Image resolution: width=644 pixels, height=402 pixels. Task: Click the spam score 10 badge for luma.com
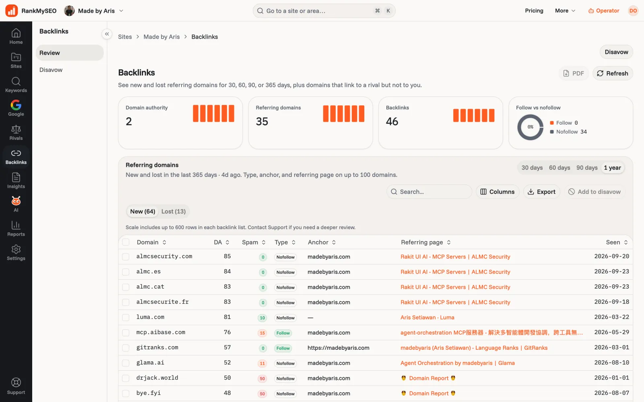click(262, 318)
